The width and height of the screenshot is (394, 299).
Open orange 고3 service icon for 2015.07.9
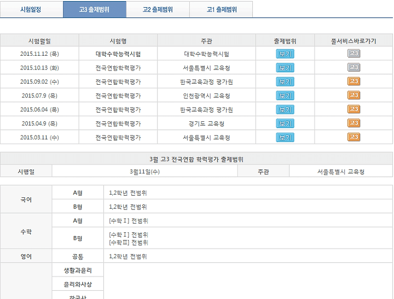point(354,95)
